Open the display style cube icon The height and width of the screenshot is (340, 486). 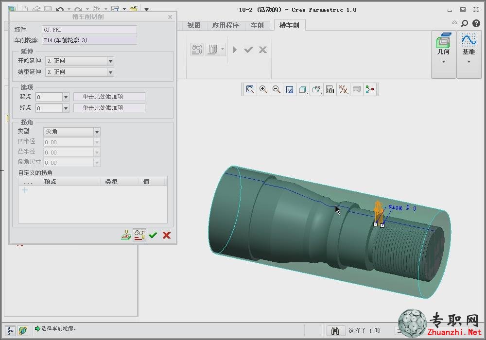[303, 89]
